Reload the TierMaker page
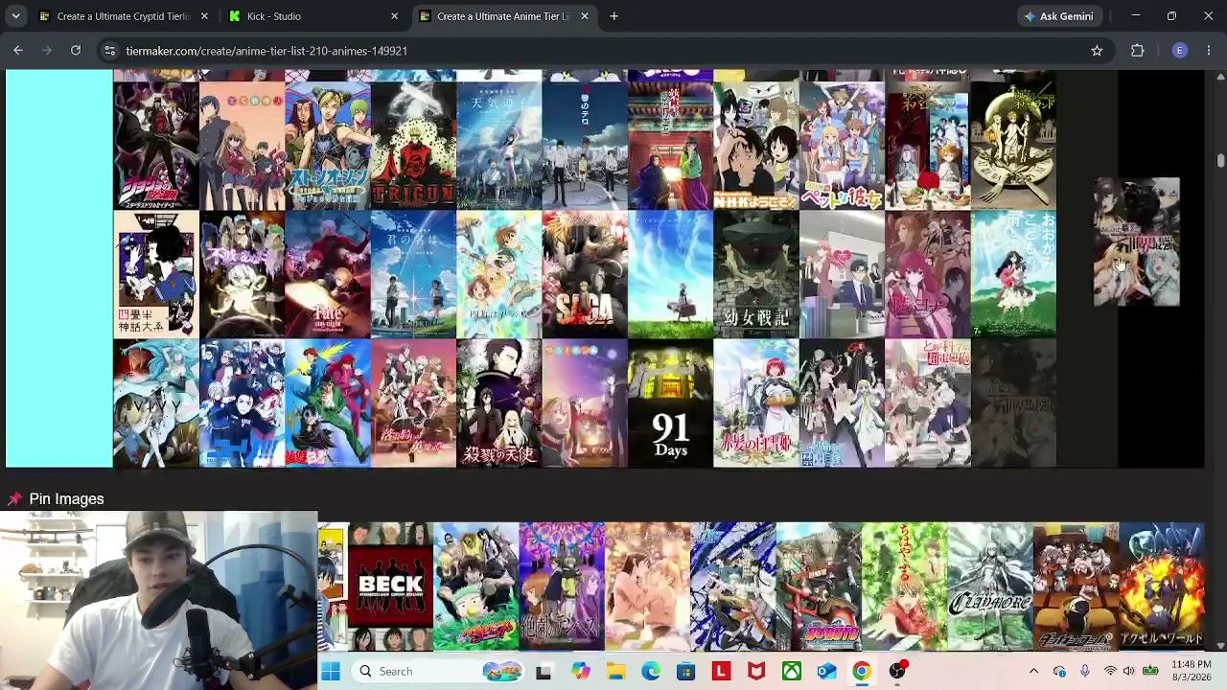 click(x=76, y=51)
